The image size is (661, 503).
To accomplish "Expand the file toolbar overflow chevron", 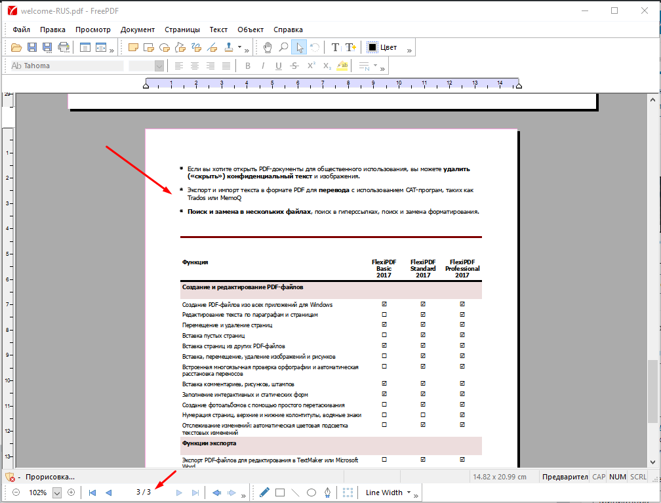I will [x=111, y=50].
